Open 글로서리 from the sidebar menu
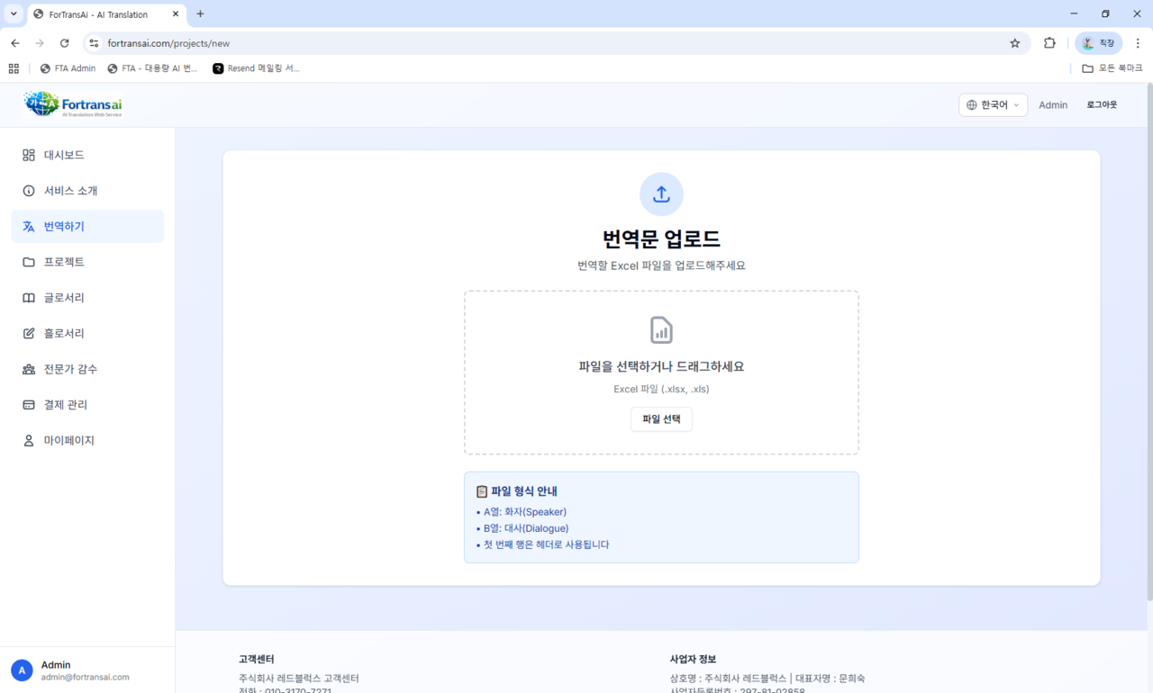The height and width of the screenshot is (693, 1153). pos(64,298)
